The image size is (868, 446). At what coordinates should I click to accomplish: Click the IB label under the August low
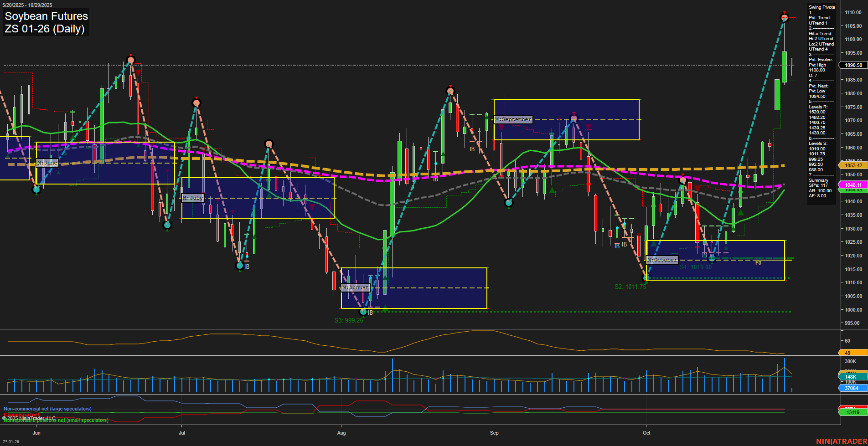pyautogui.click(x=370, y=313)
